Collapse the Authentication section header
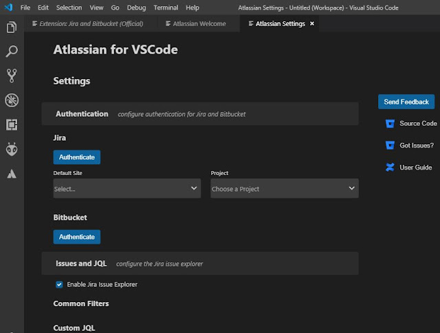The image size is (440, 333). click(x=200, y=114)
